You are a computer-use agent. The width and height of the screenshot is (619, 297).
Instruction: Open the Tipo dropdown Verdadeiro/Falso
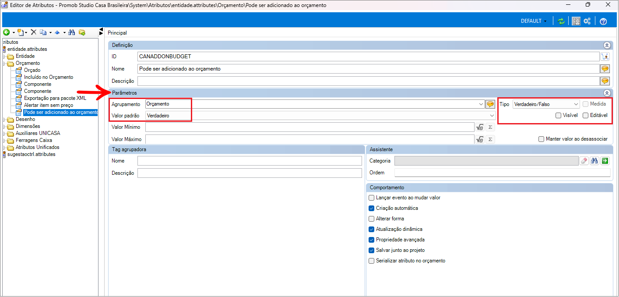546,104
